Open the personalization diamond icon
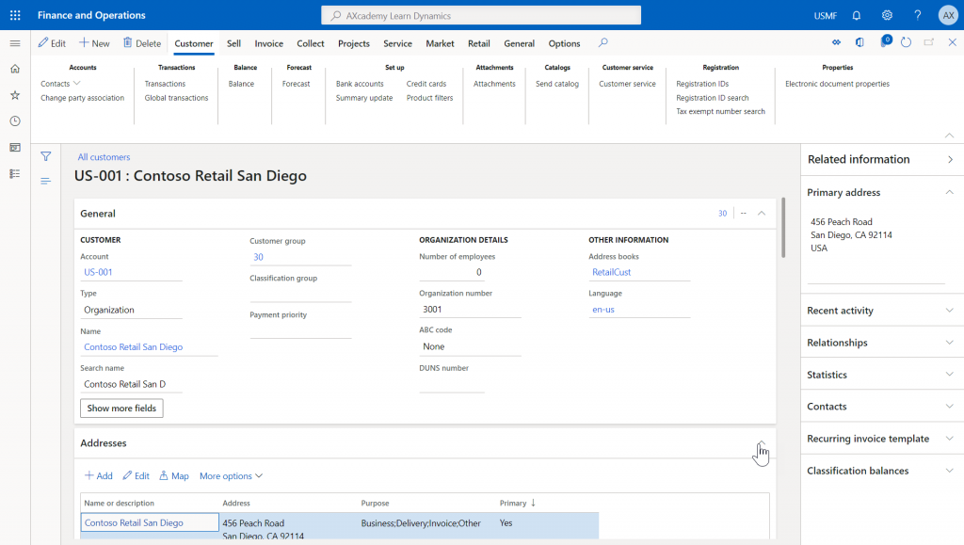This screenshot has width=964, height=545. [x=836, y=42]
